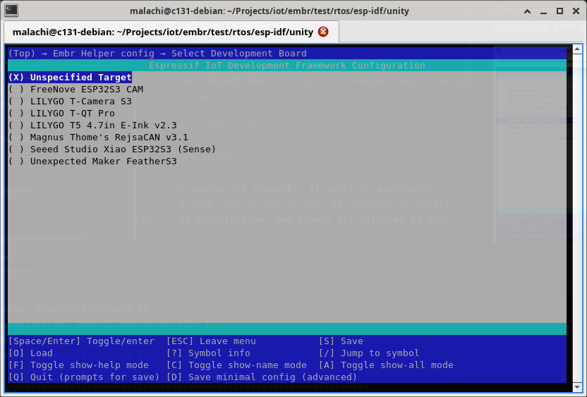Viewport: 587px width, 397px height.
Task: Select LILYGO T5 4.7in E-Ink v2.3
Action: 92,126
